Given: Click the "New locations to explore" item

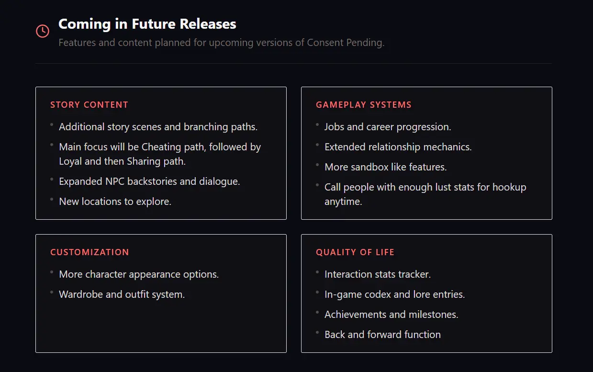Looking at the screenshot, I should point(115,202).
